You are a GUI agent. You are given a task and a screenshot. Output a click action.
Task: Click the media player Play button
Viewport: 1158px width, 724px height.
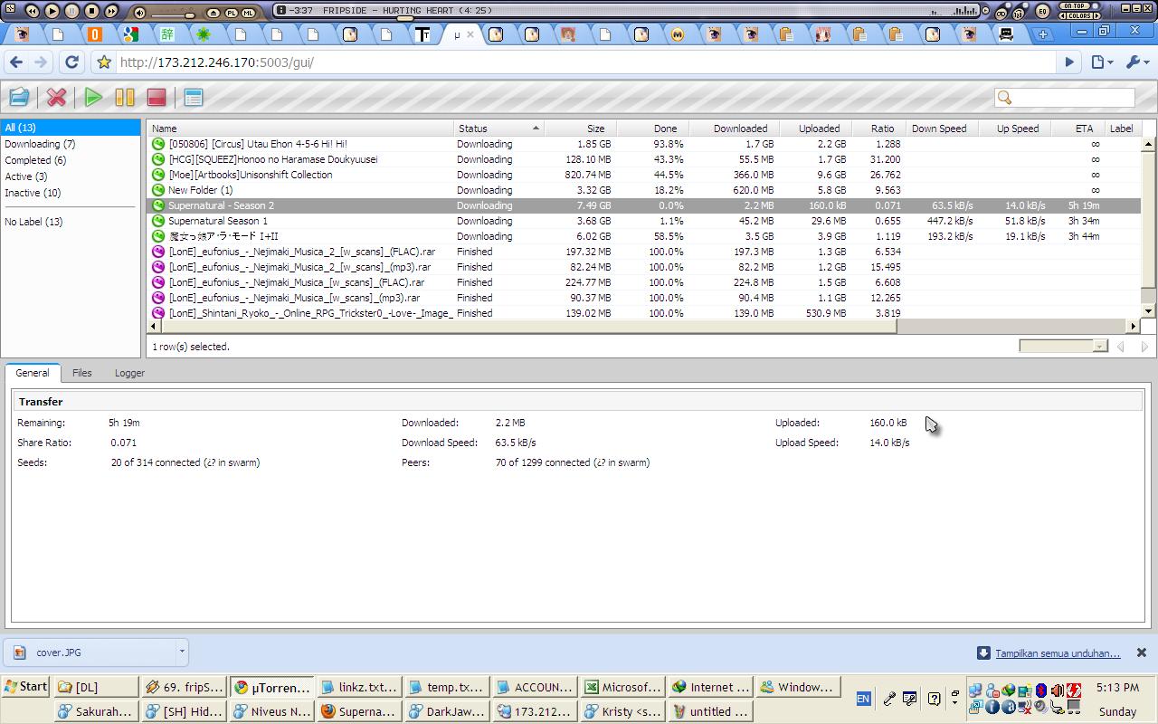(x=52, y=11)
